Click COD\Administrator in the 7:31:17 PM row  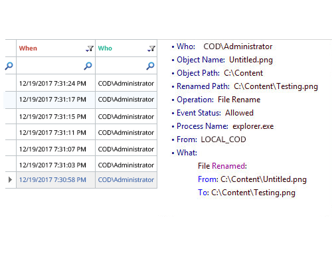(x=126, y=100)
